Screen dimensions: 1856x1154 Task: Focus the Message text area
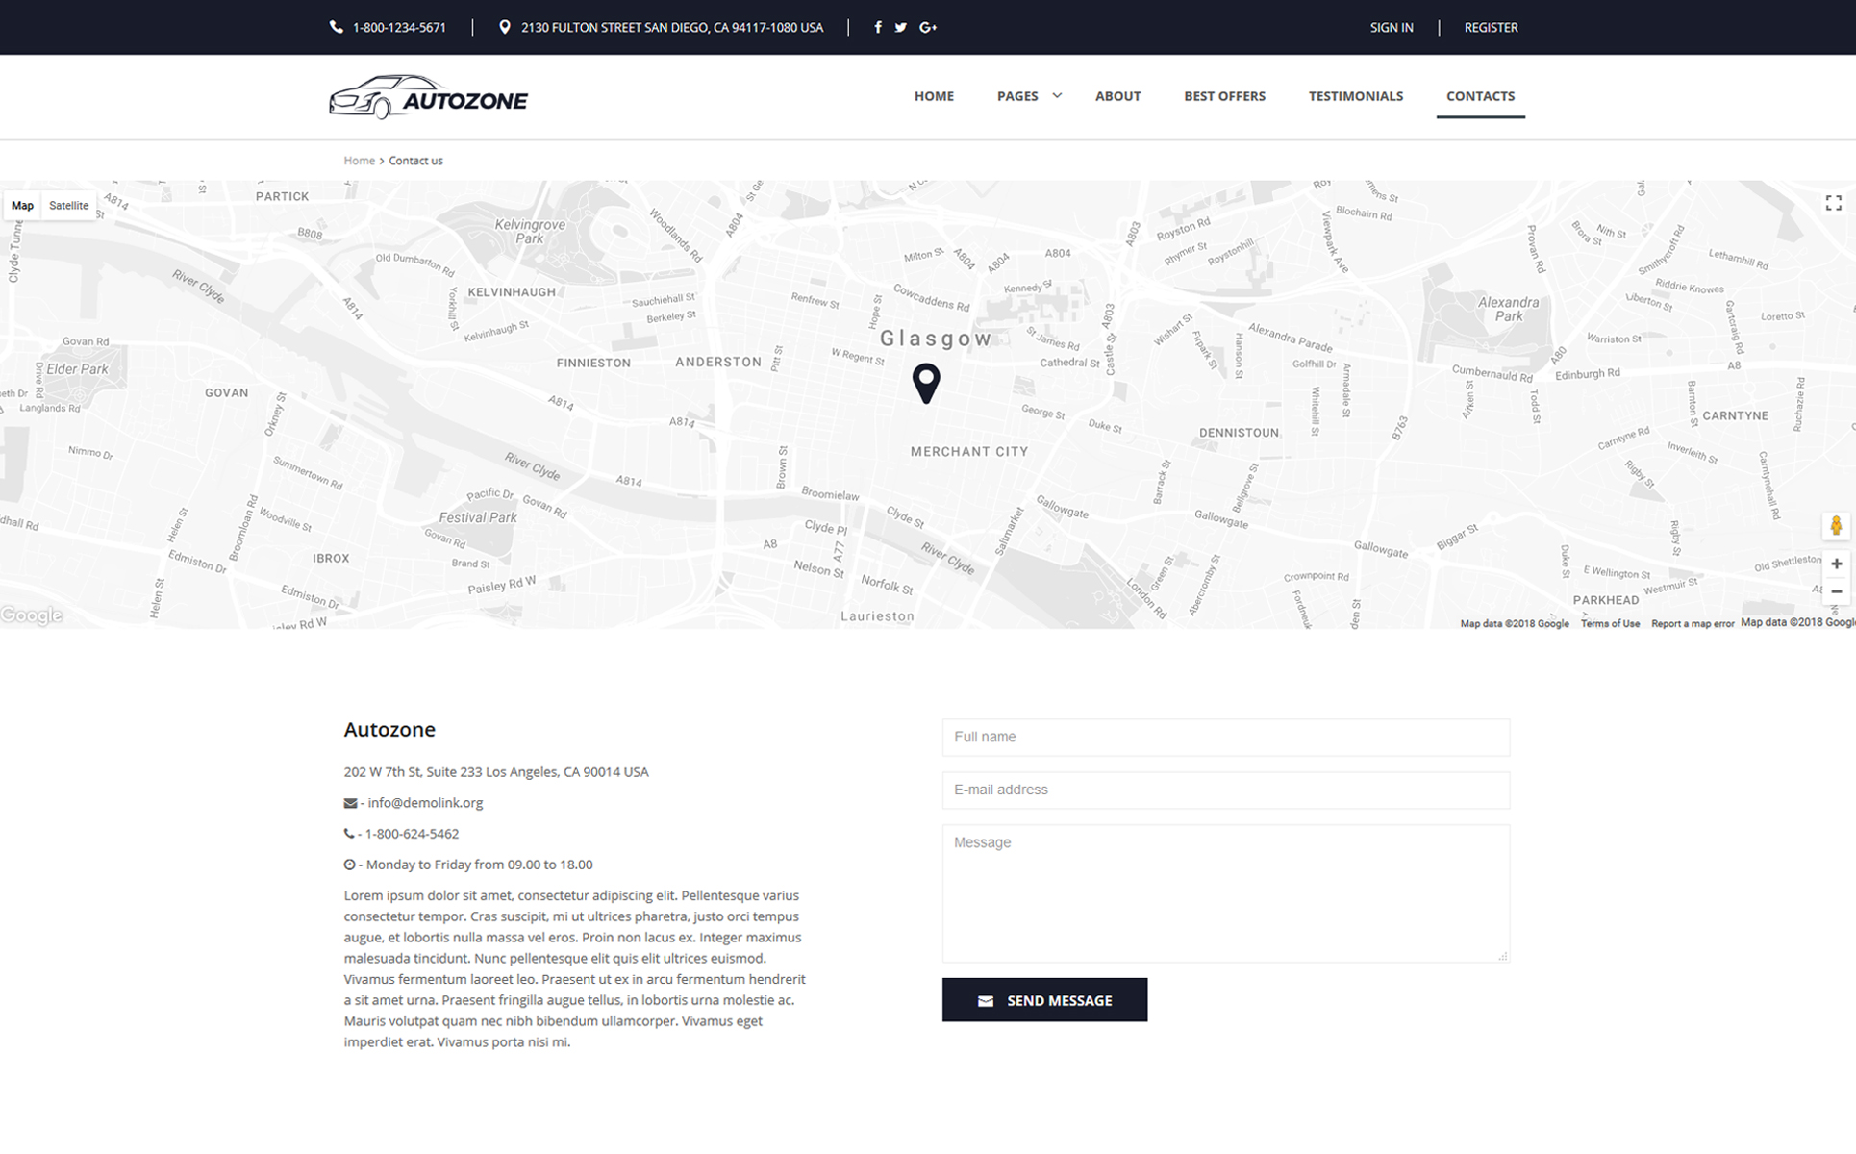pos(1225,893)
